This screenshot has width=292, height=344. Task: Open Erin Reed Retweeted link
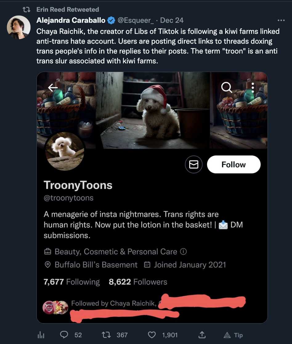[67, 10]
